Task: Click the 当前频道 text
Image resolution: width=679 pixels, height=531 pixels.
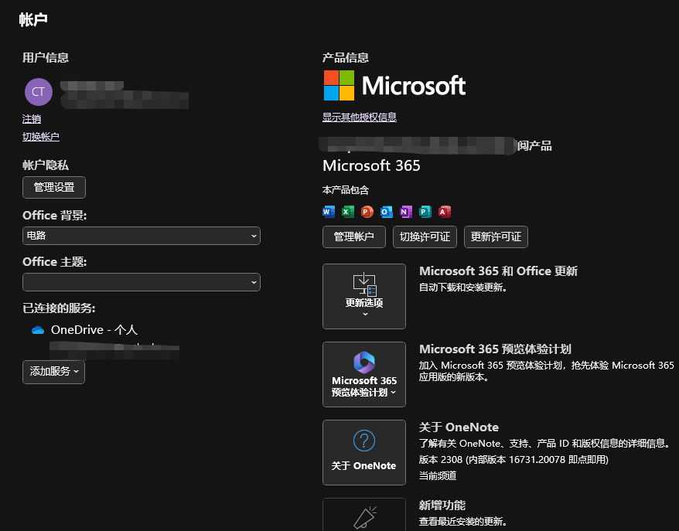Action: [438, 476]
